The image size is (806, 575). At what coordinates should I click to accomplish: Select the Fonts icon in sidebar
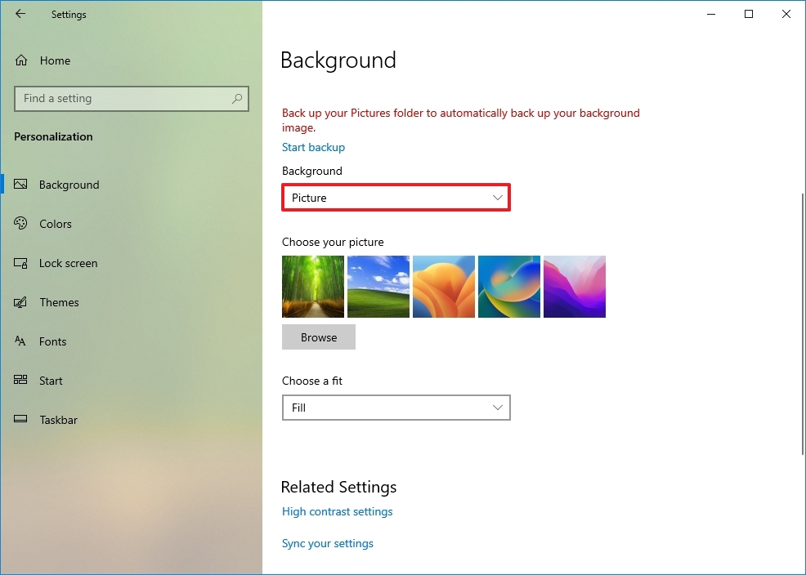point(20,341)
